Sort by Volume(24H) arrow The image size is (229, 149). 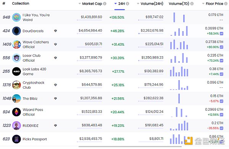[138, 4]
